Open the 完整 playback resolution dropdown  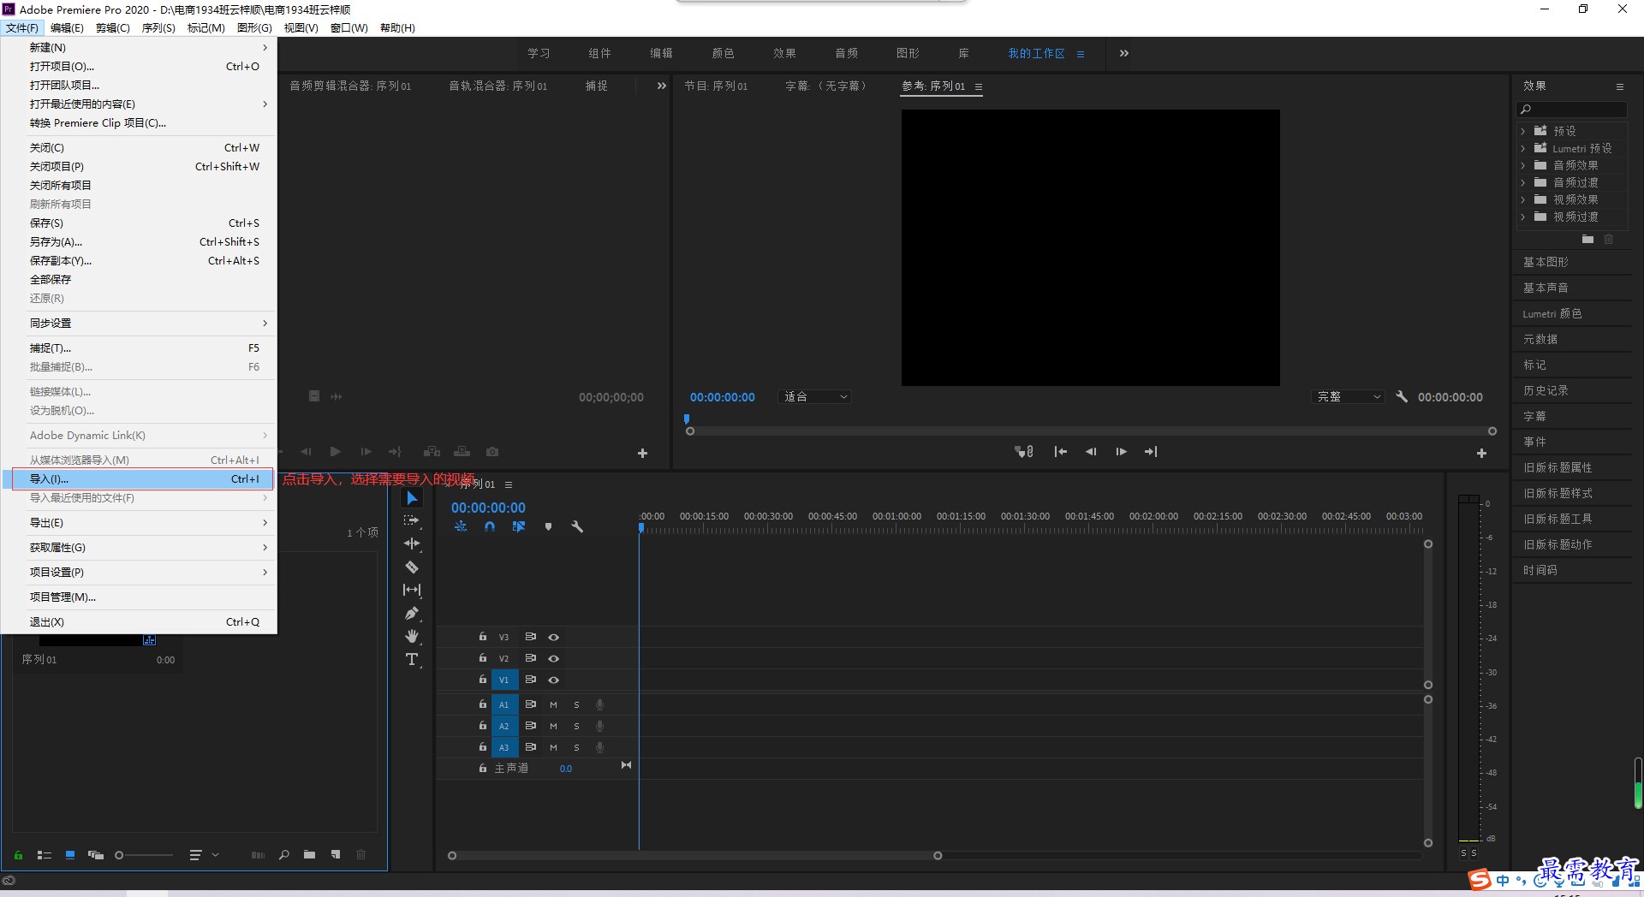point(1348,396)
